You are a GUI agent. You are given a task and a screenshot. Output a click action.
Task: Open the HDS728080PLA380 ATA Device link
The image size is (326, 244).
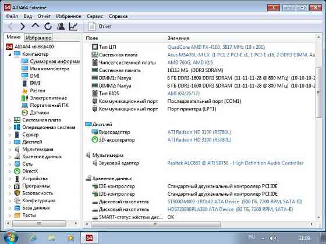pos(230,209)
